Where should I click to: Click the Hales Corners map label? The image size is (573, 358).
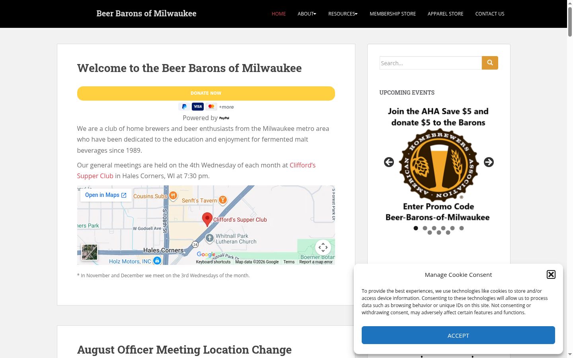point(164,250)
